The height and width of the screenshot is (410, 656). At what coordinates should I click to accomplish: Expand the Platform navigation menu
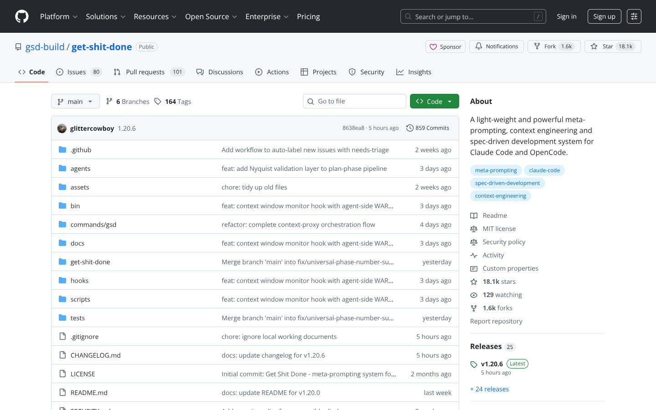click(59, 16)
